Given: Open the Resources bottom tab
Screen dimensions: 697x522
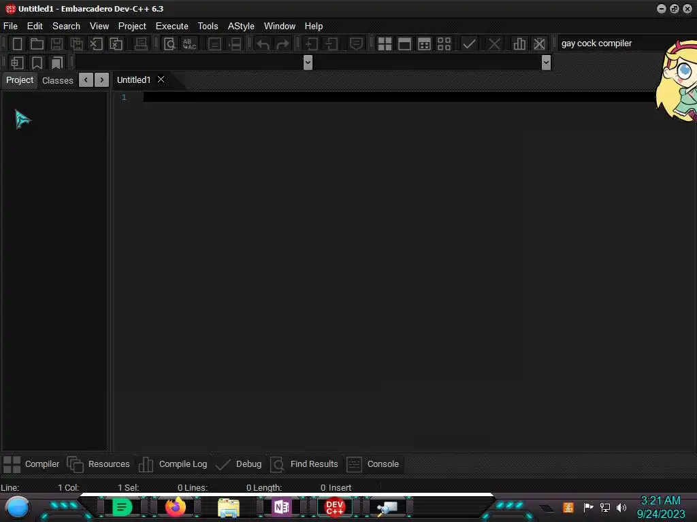Looking at the screenshot, I should [x=99, y=464].
